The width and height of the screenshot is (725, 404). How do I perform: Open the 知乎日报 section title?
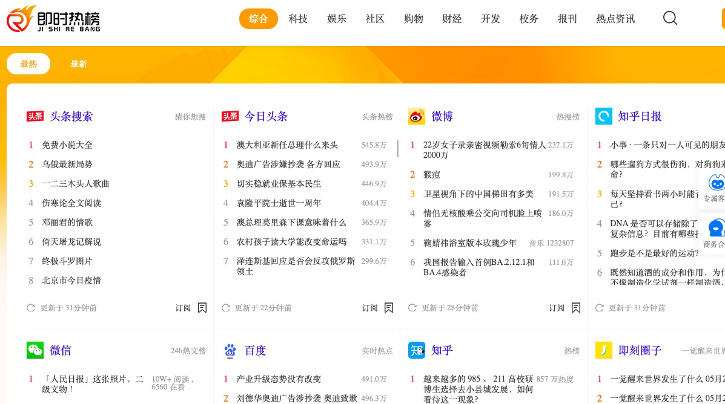(x=640, y=116)
